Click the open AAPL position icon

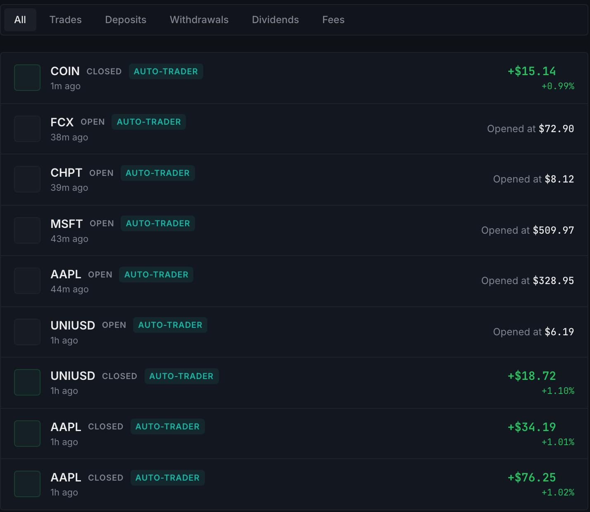[27, 281]
